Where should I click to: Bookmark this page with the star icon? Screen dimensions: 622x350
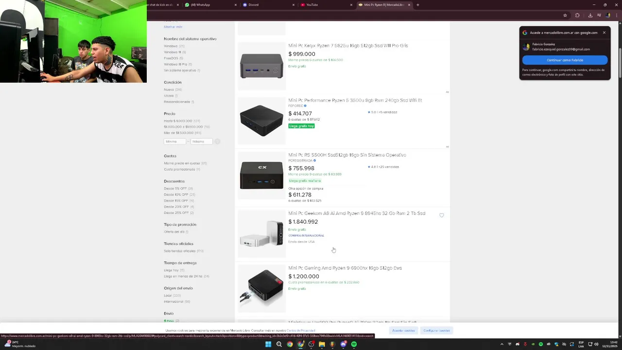[x=565, y=15]
